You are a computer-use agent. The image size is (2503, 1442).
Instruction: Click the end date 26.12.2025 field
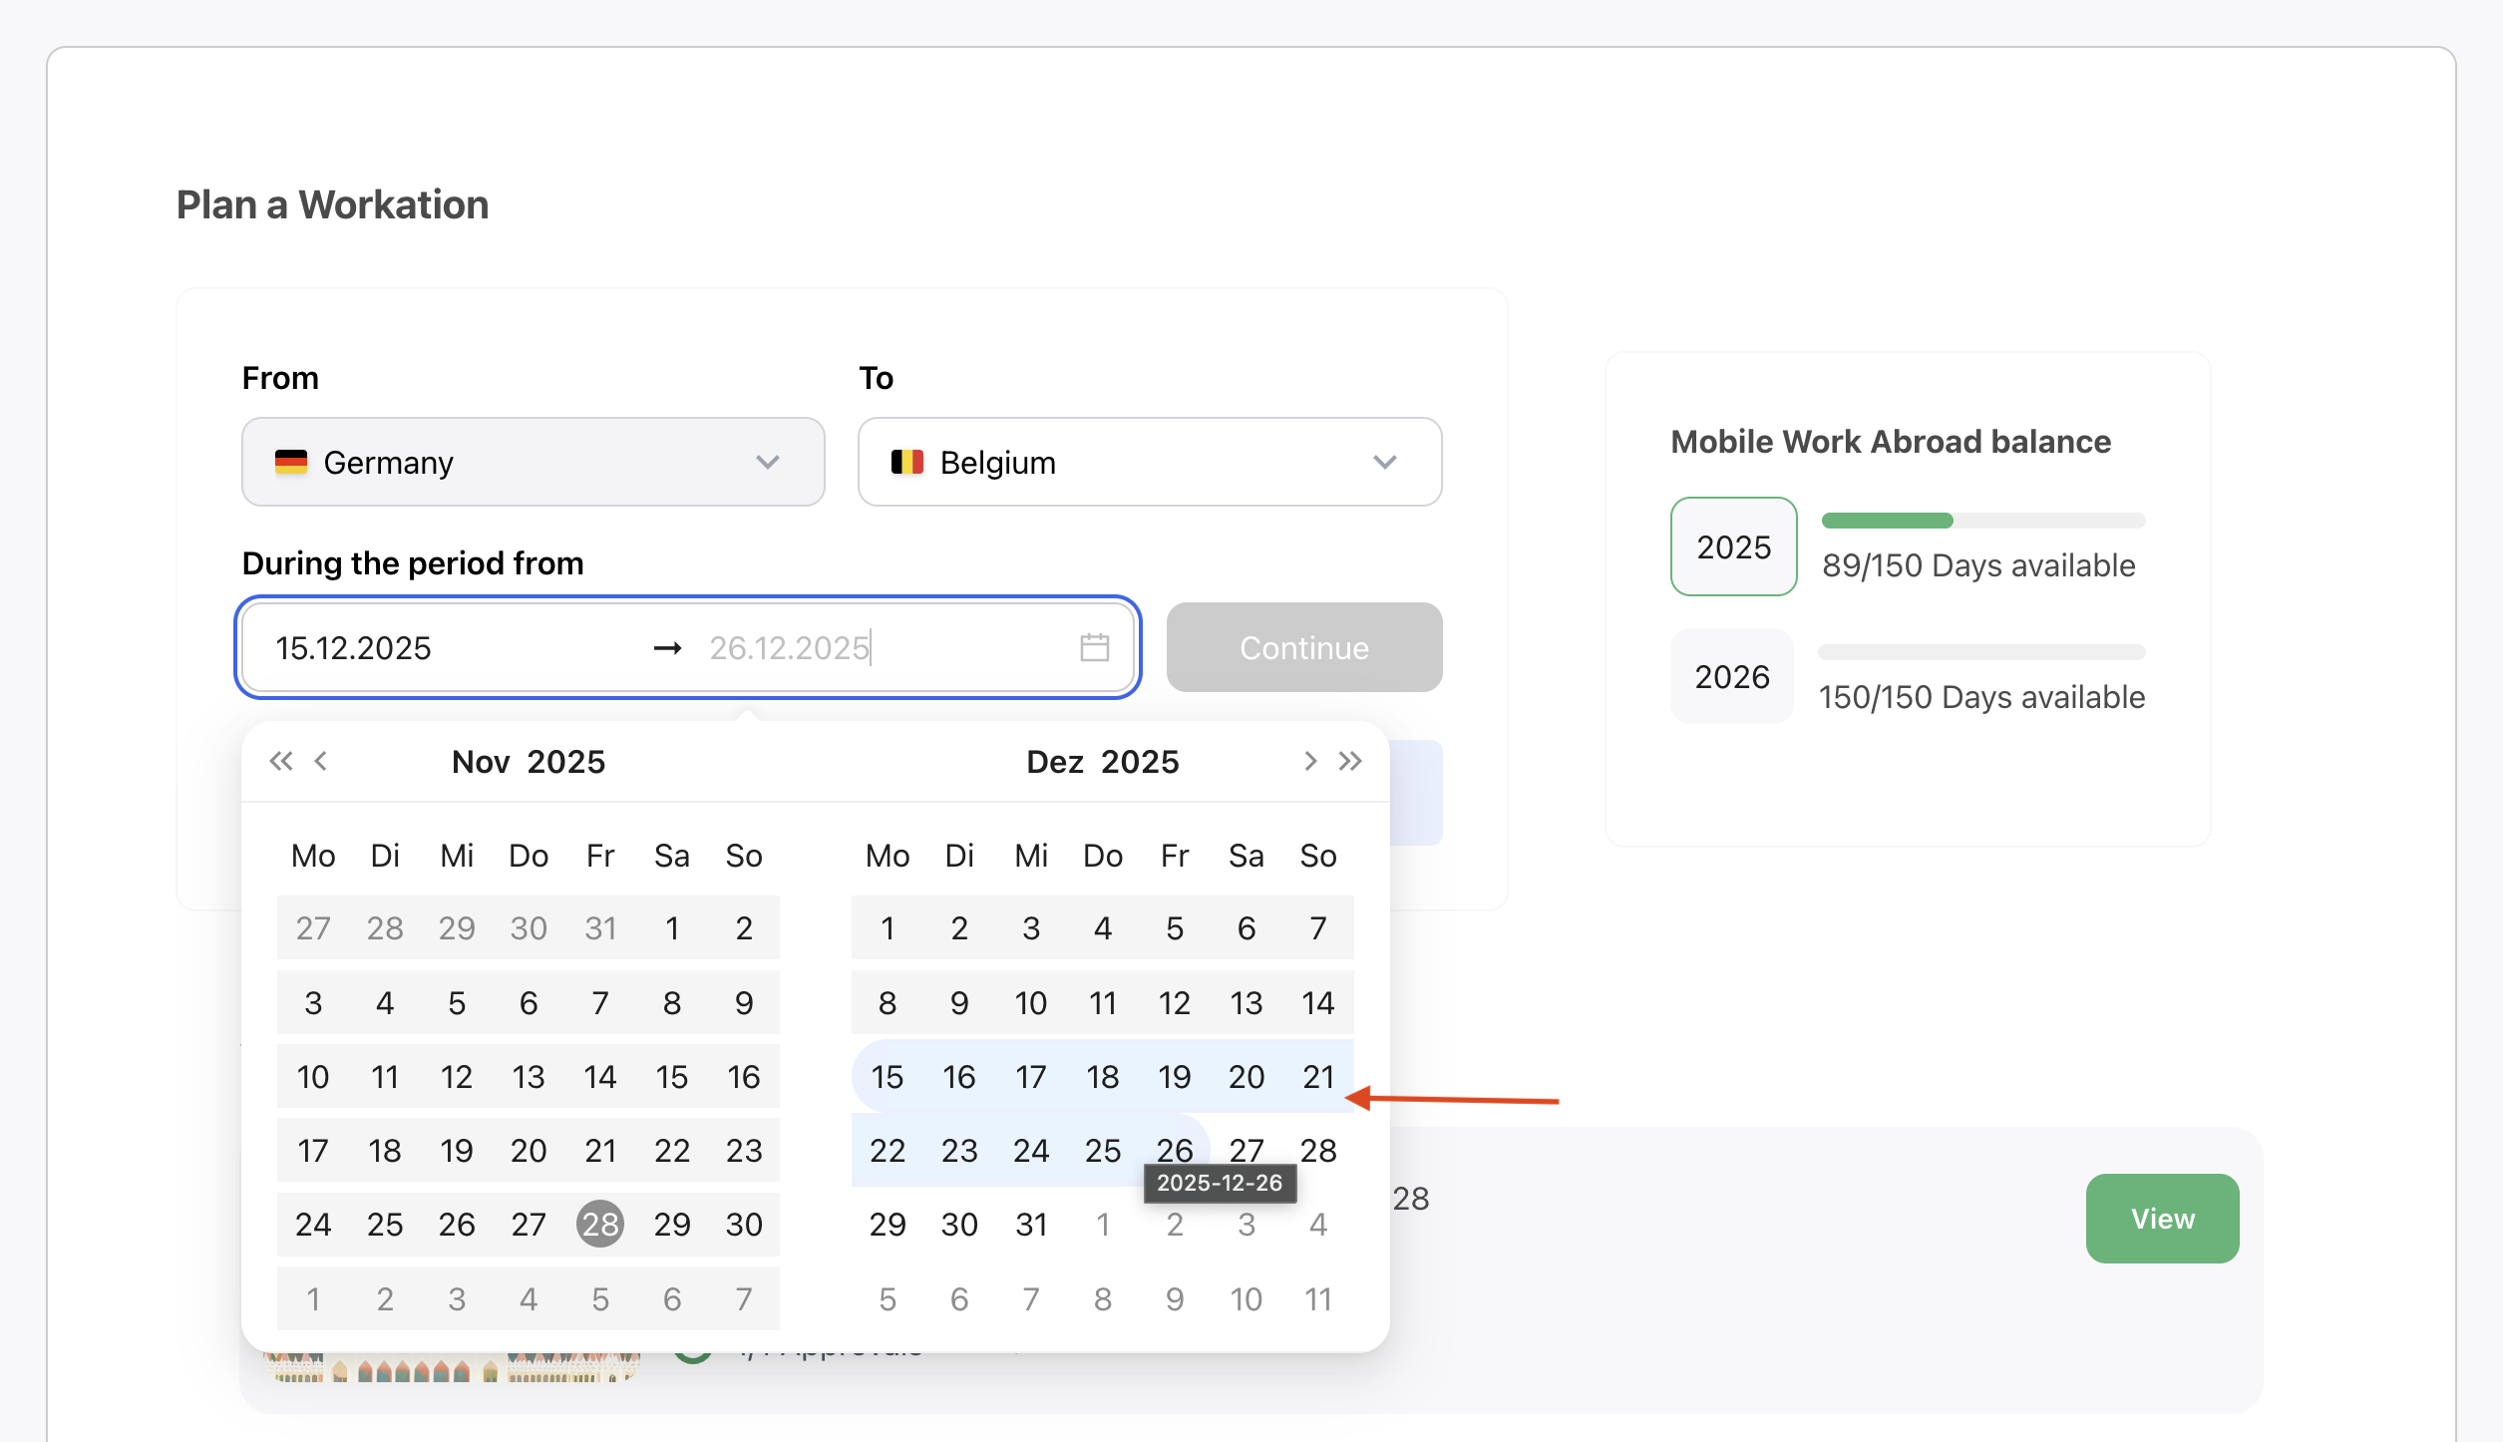point(789,648)
